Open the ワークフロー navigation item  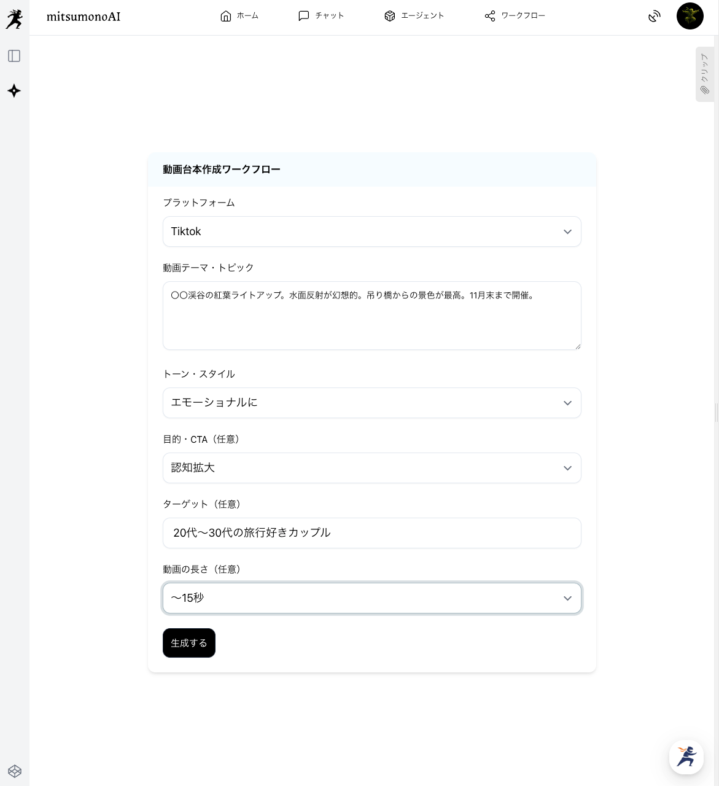515,16
